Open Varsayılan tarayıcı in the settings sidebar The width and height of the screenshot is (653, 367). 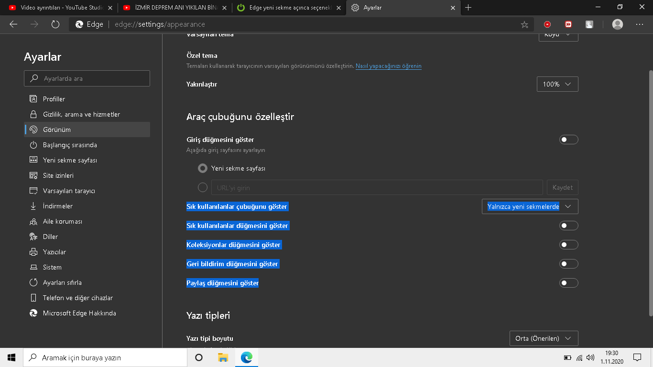(87, 191)
